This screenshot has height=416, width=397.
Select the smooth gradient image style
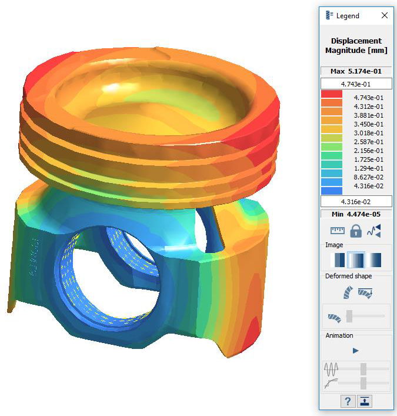pyautogui.click(x=374, y=259)
